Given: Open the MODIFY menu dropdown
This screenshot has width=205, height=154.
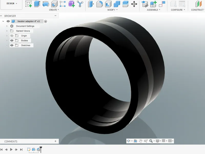Looking at the screenshot, I should [x=112, y=10].
